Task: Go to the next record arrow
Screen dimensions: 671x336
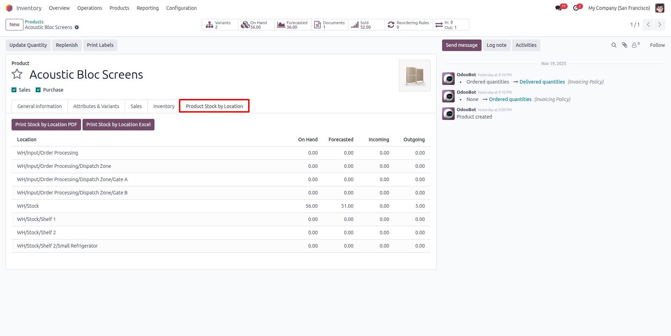Action: pos(660,24)
